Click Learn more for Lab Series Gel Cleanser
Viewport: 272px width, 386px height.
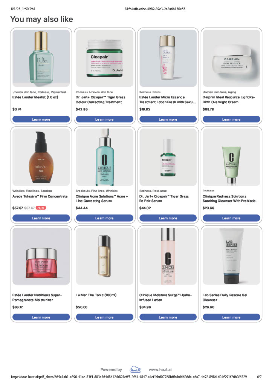pos(231,317)
